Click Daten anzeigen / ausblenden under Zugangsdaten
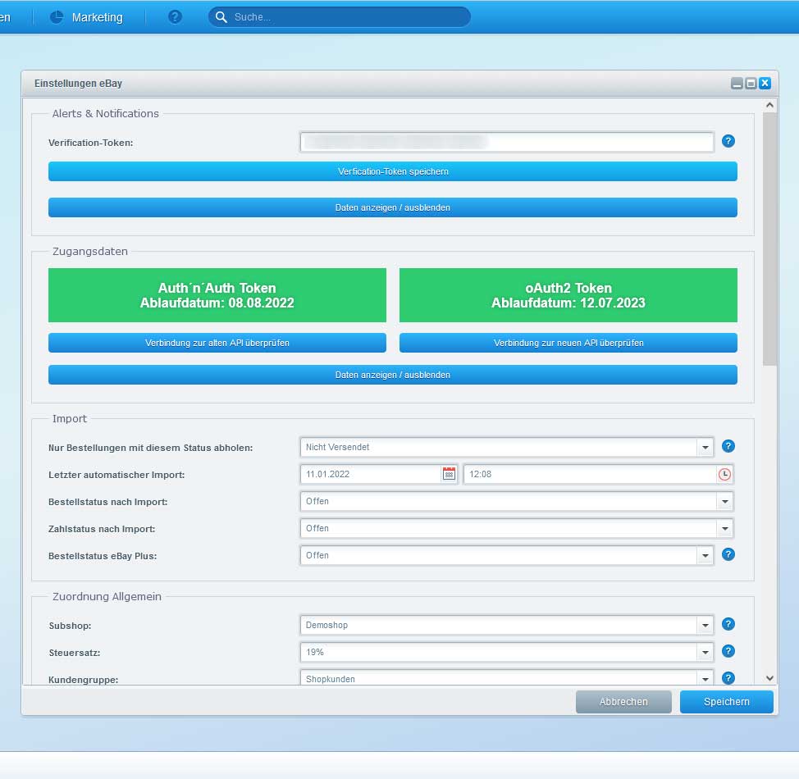 click(x=392, y=375)
